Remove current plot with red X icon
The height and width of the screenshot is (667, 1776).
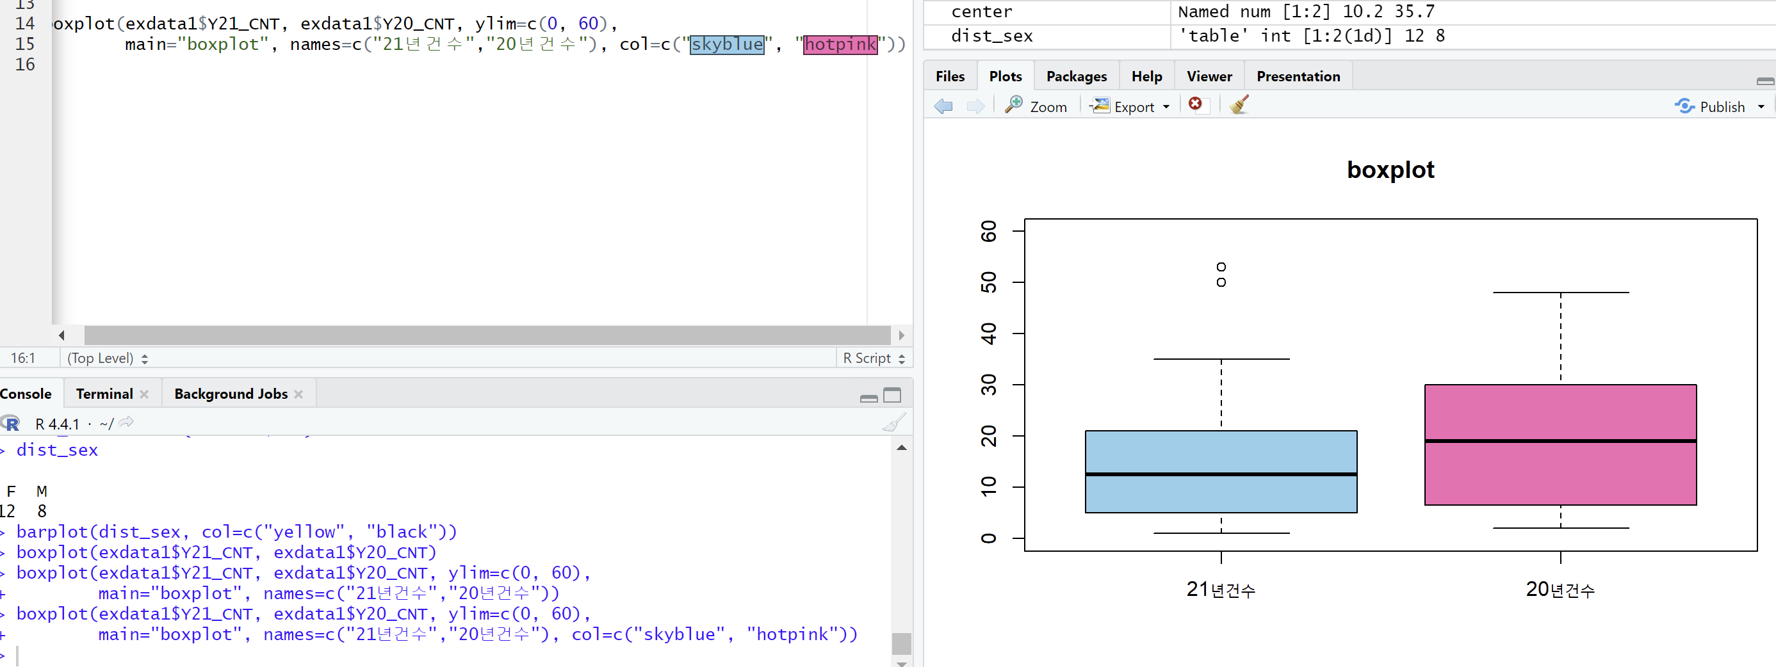(x=1196, y=104)
